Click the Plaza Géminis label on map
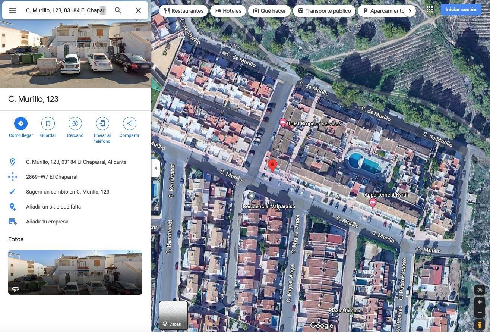Image resolution: width=490 pixels, height=332 pixels. pos(345,310)
